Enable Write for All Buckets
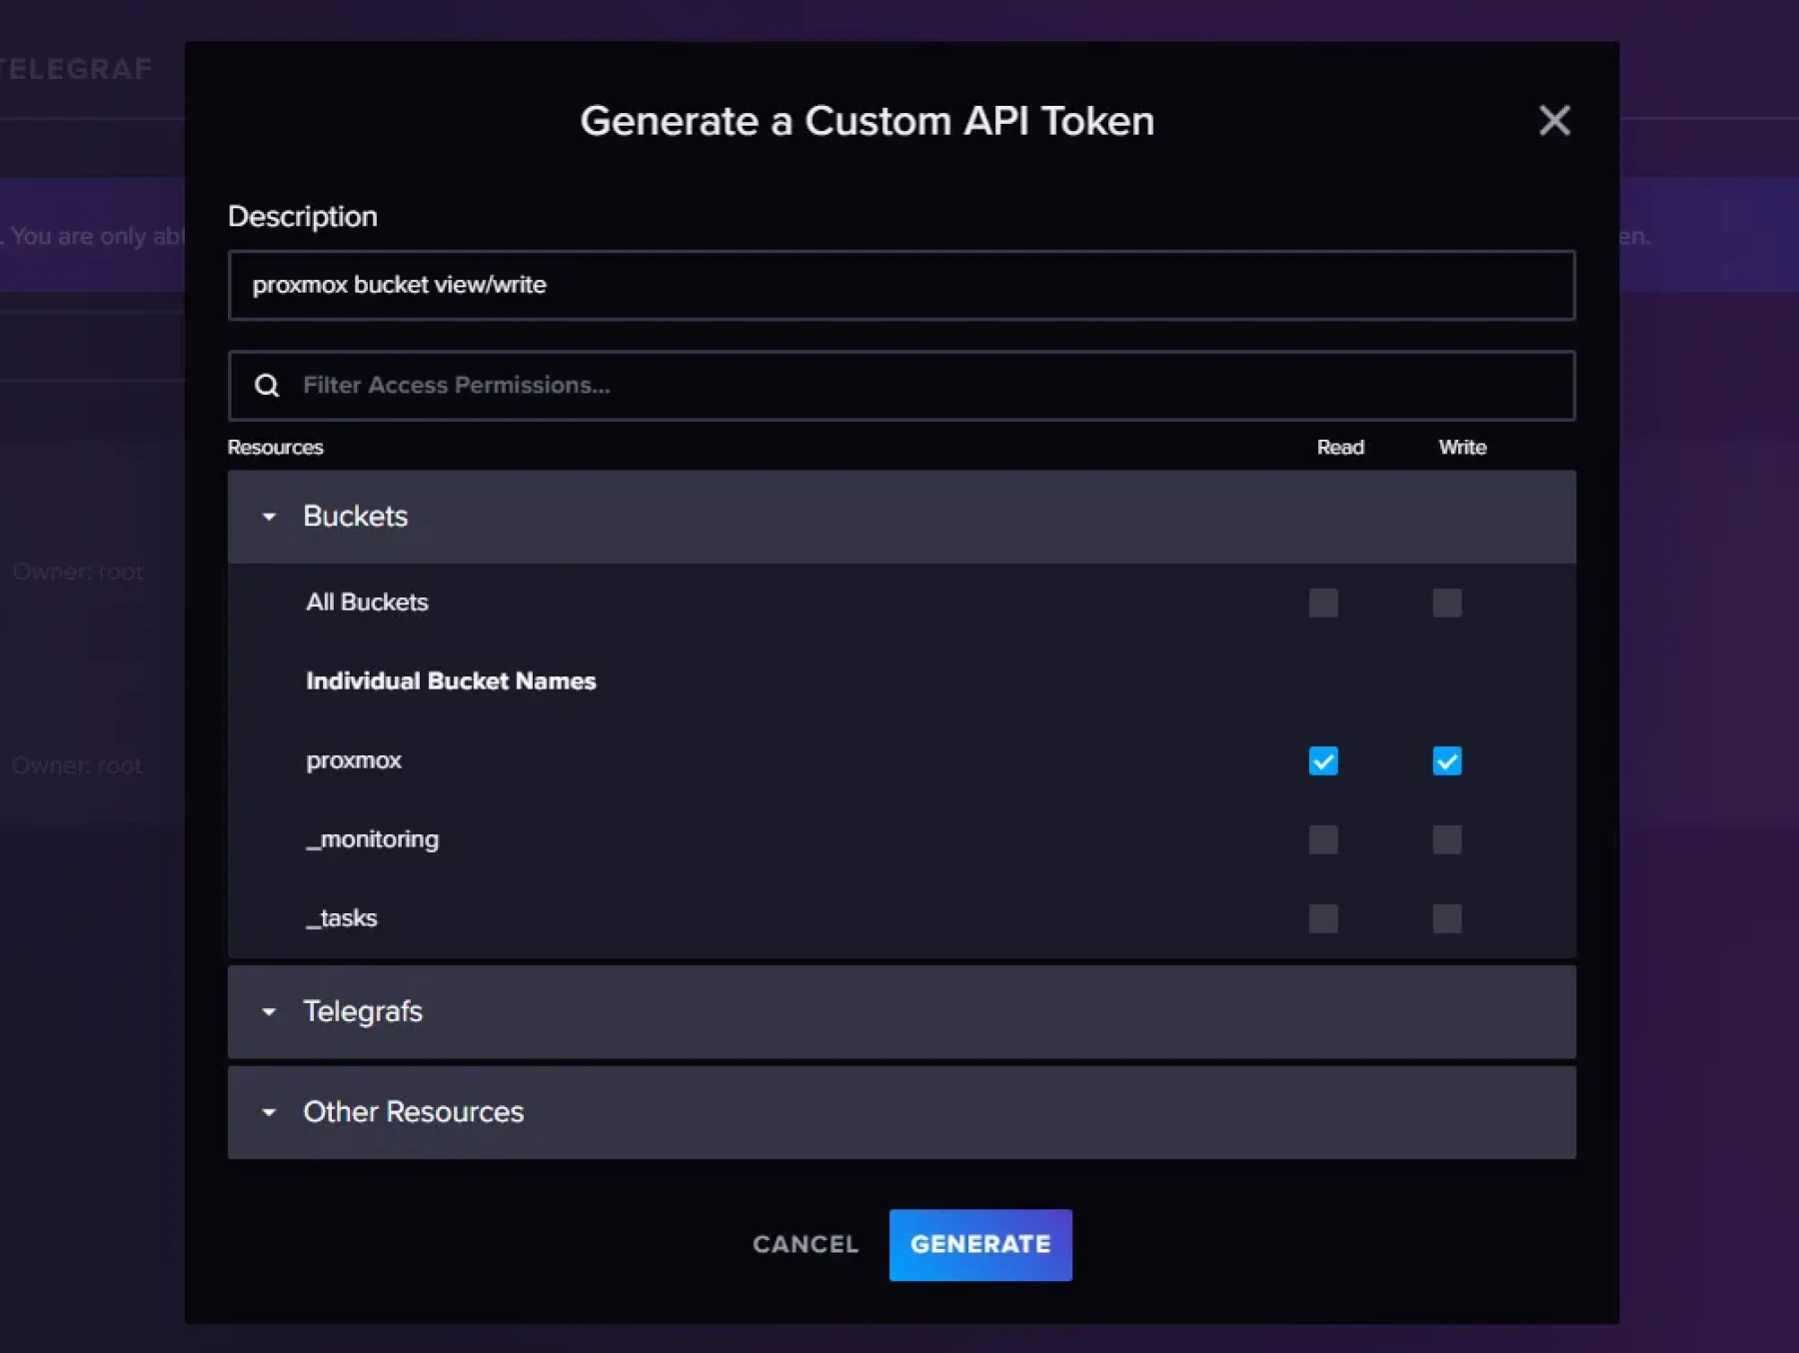The image size is (1799, 1353). pos(1445,603)
